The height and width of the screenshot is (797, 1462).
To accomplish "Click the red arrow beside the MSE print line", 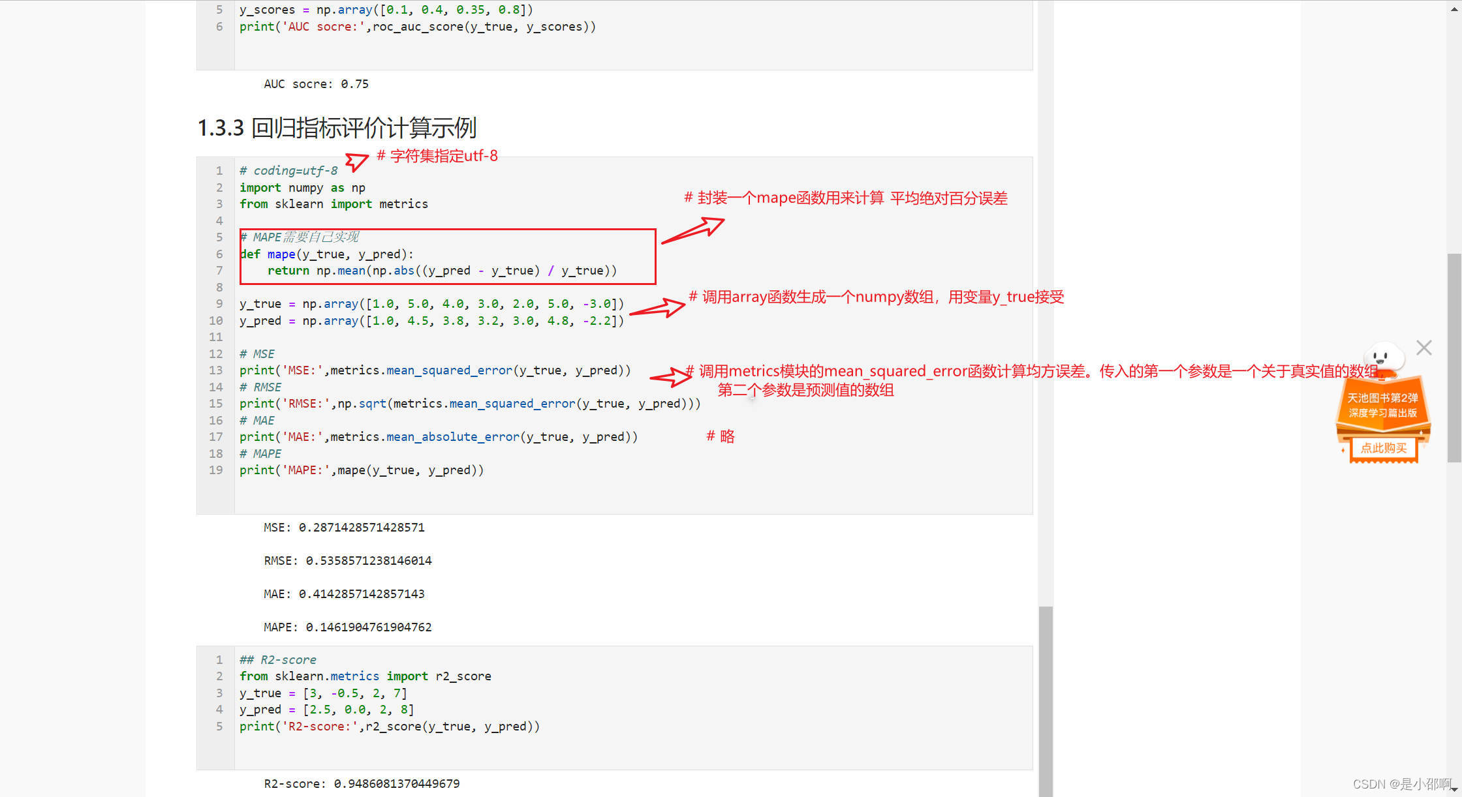I will pyautogui.click(x=671, y=376).
